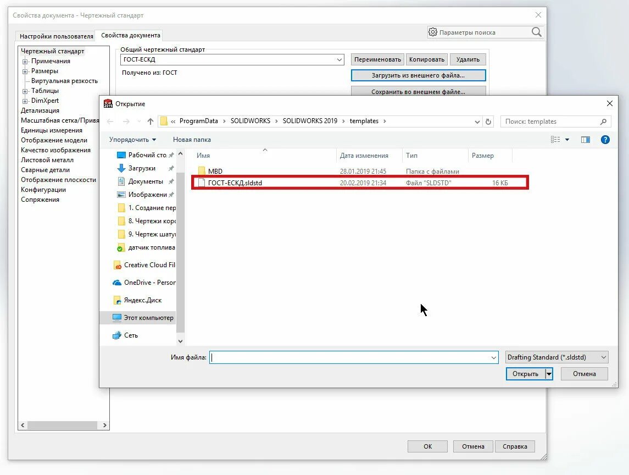Viewport: 629px width, 475px height.
Task: Open ГОСТ-ЕСКД drafting standard dropdown
Action: click(339, 60)
